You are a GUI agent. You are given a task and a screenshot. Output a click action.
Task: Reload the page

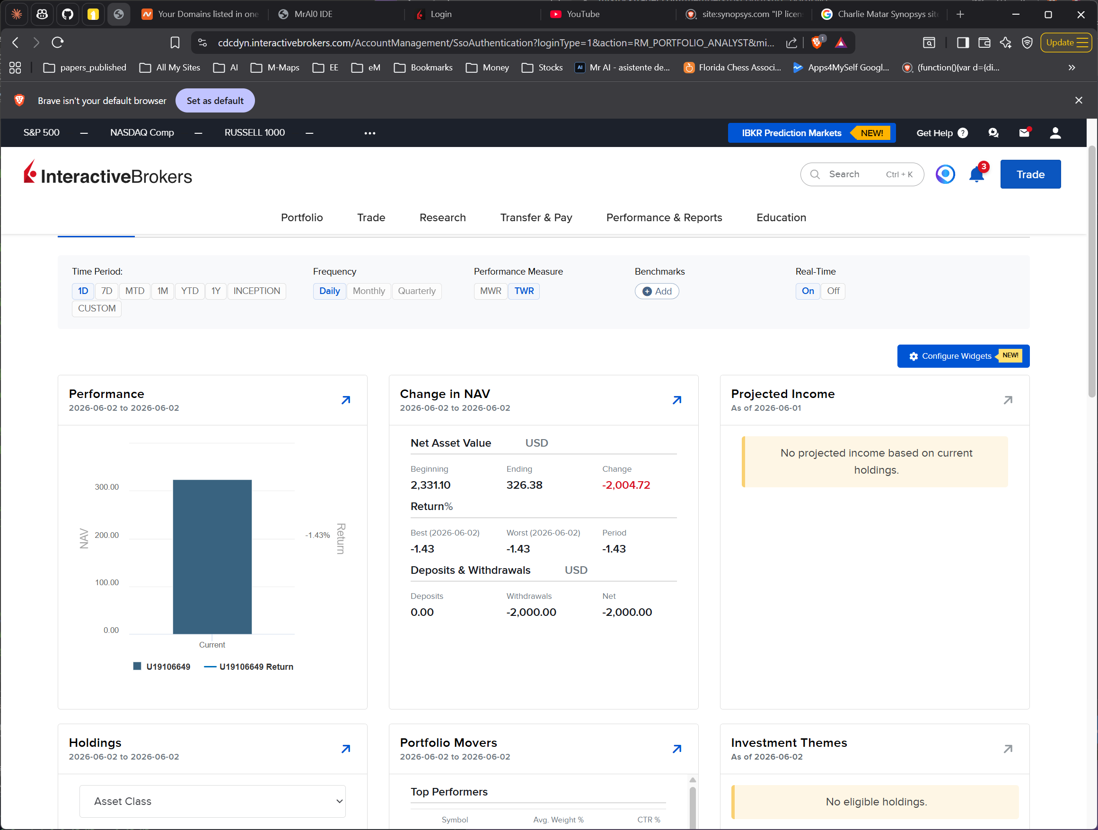[58, 43]
